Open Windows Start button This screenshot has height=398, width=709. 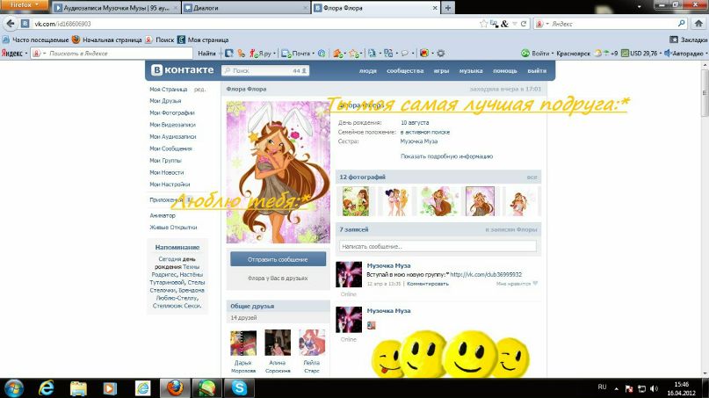tap(12, 388)
